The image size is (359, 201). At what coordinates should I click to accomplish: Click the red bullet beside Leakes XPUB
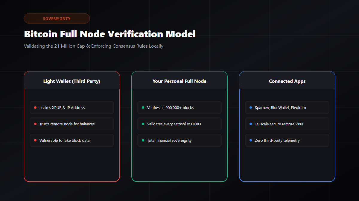pyautogui.click(x=35, y=107)
